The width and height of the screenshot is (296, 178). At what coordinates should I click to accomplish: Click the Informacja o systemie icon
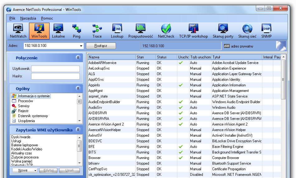14,96
